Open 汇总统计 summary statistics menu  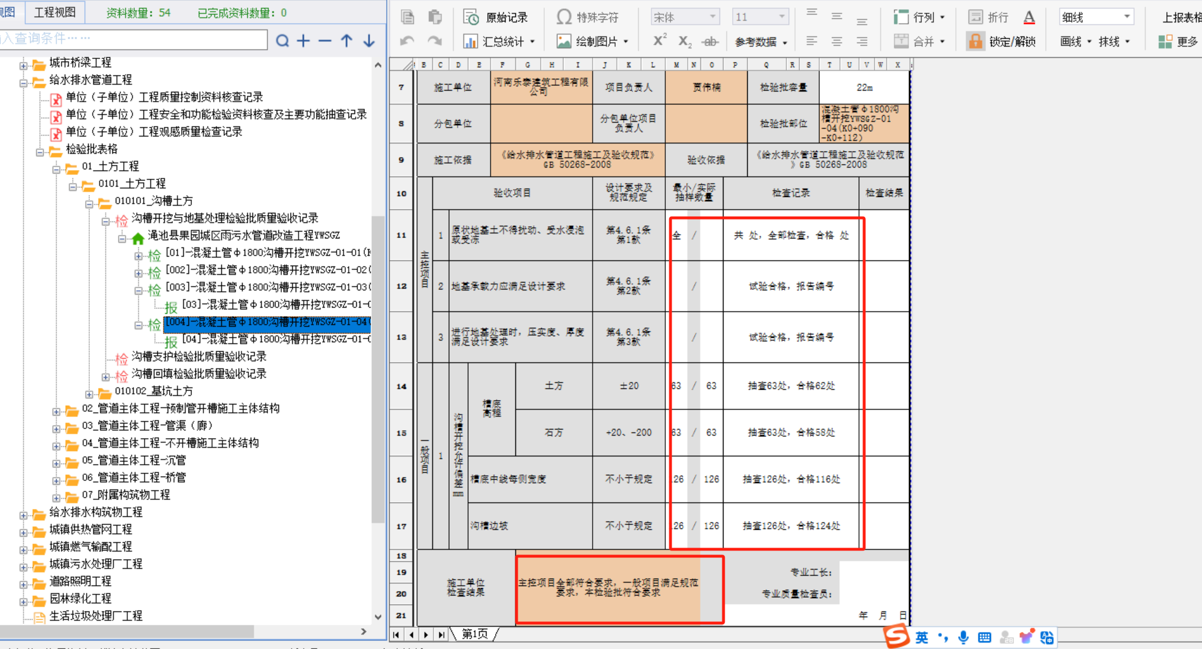499,41
